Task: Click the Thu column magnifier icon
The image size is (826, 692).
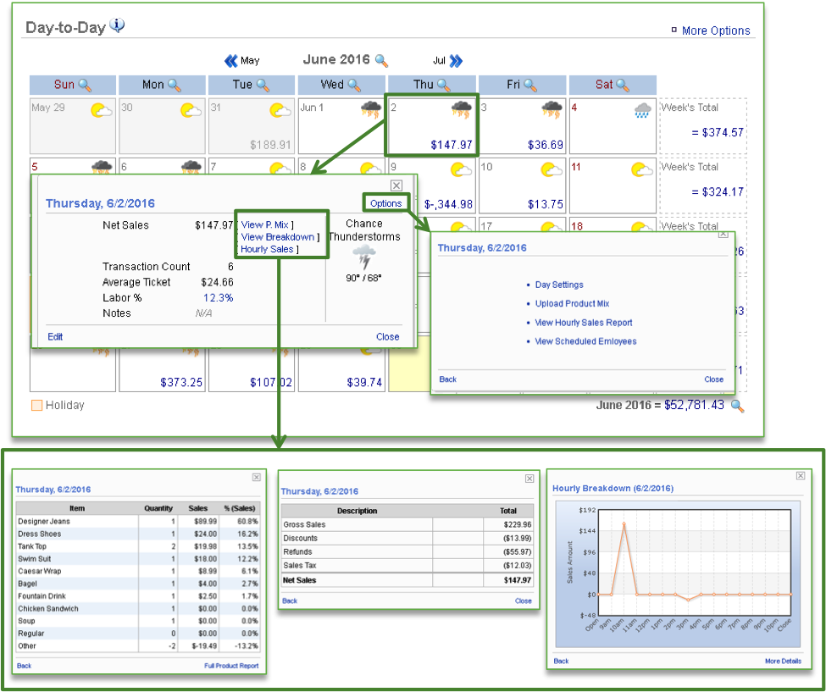Action: point(444,85)
